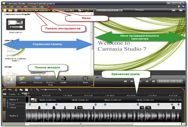Click the red selection end marker
Image resolution: width=188 pixels, height=127 pixels.
point(29,93)
